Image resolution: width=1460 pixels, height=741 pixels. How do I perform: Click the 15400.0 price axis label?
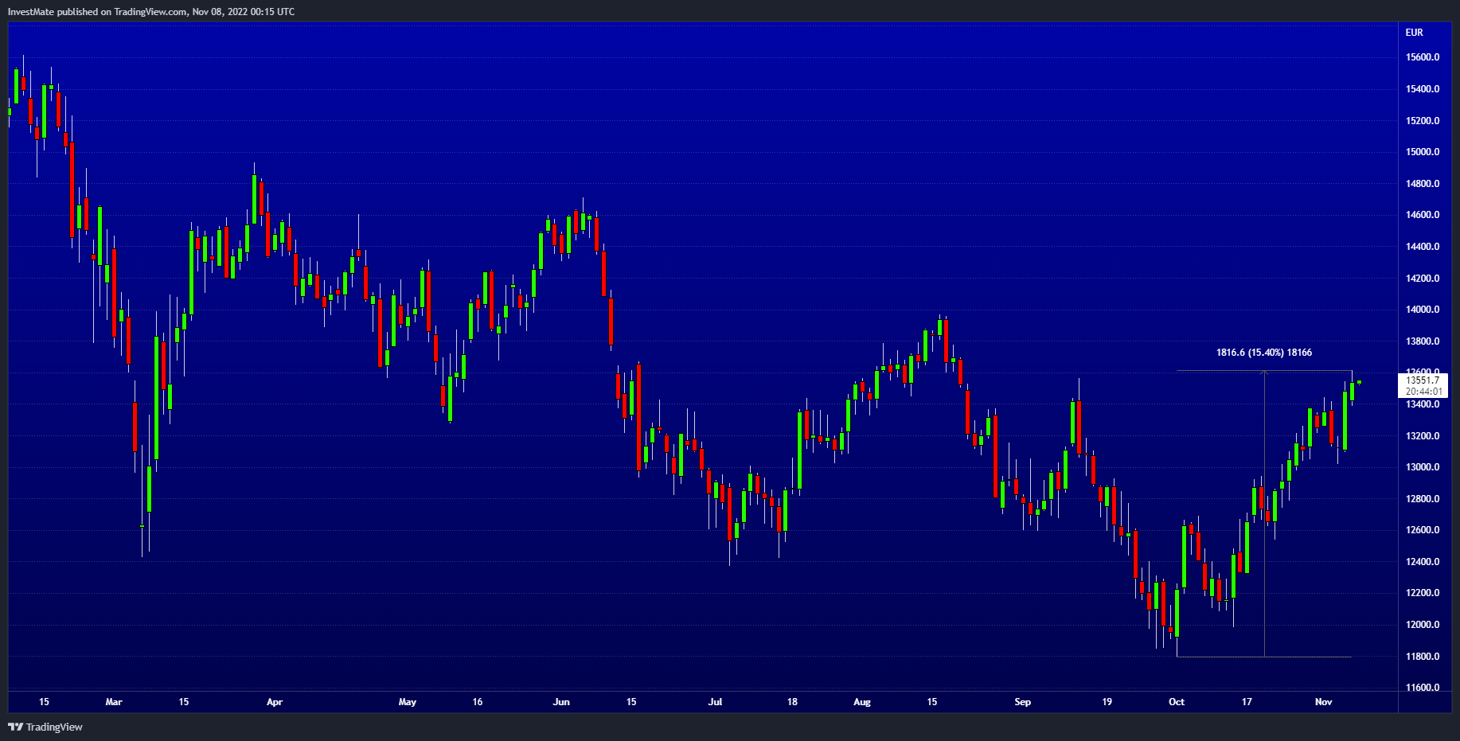tap(1423, 89)
